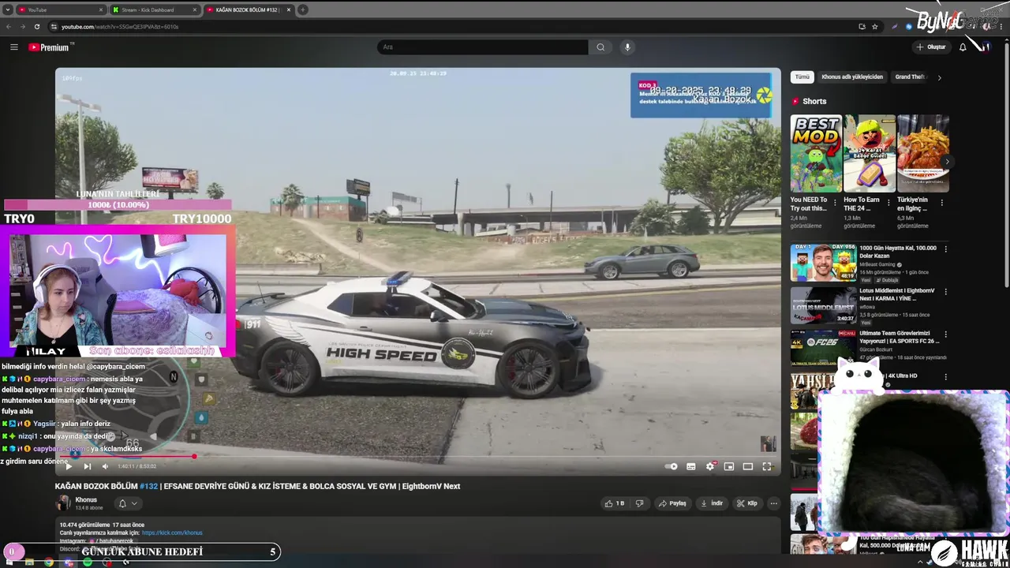Open How To Earn THE 24 short
Screen dimensions: 1010x568
[x=870, y=153]
